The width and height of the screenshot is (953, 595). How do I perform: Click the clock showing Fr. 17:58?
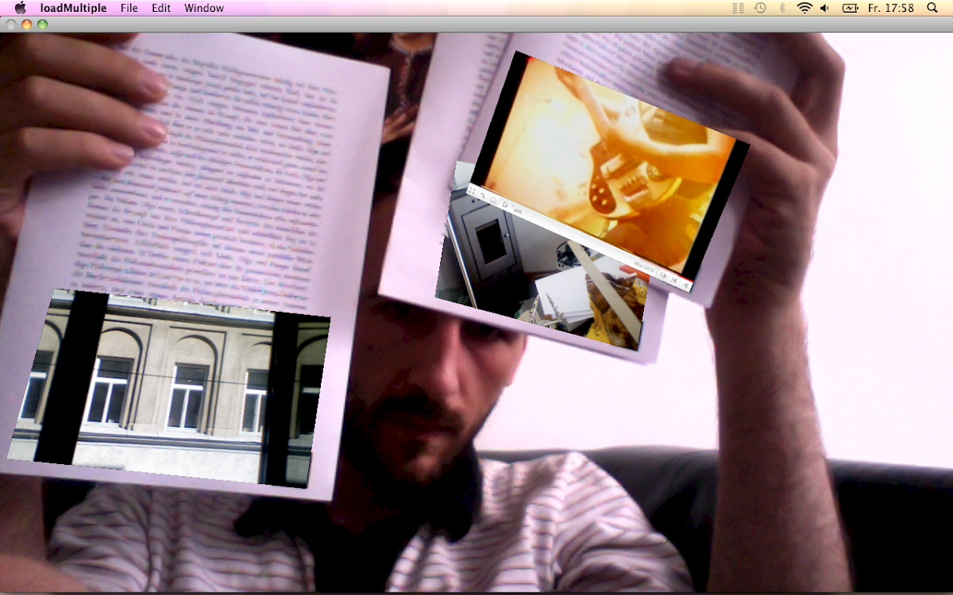[890, 8]
